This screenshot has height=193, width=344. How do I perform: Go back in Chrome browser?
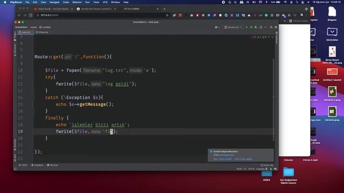click(19, 16)
